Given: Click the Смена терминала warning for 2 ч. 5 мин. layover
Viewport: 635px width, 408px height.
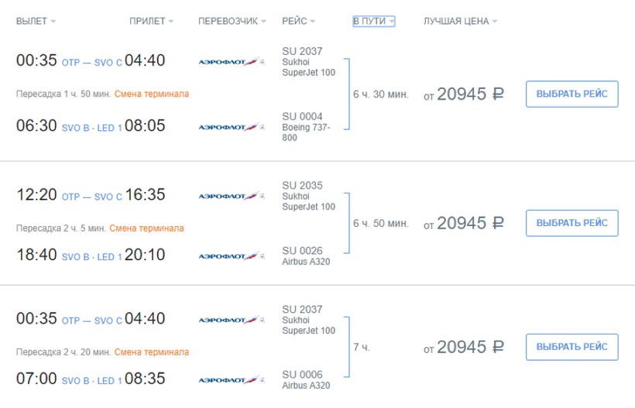Looking at the screenshot, I should (146, 228).
